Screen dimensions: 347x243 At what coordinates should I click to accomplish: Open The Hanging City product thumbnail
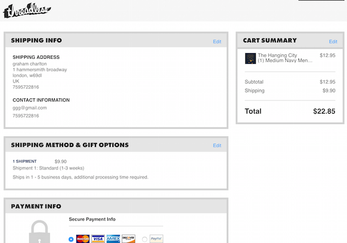click(251, 58)
